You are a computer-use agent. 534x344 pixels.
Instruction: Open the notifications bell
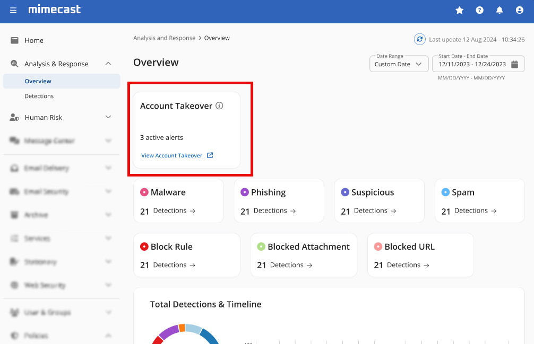coord(499,10)
